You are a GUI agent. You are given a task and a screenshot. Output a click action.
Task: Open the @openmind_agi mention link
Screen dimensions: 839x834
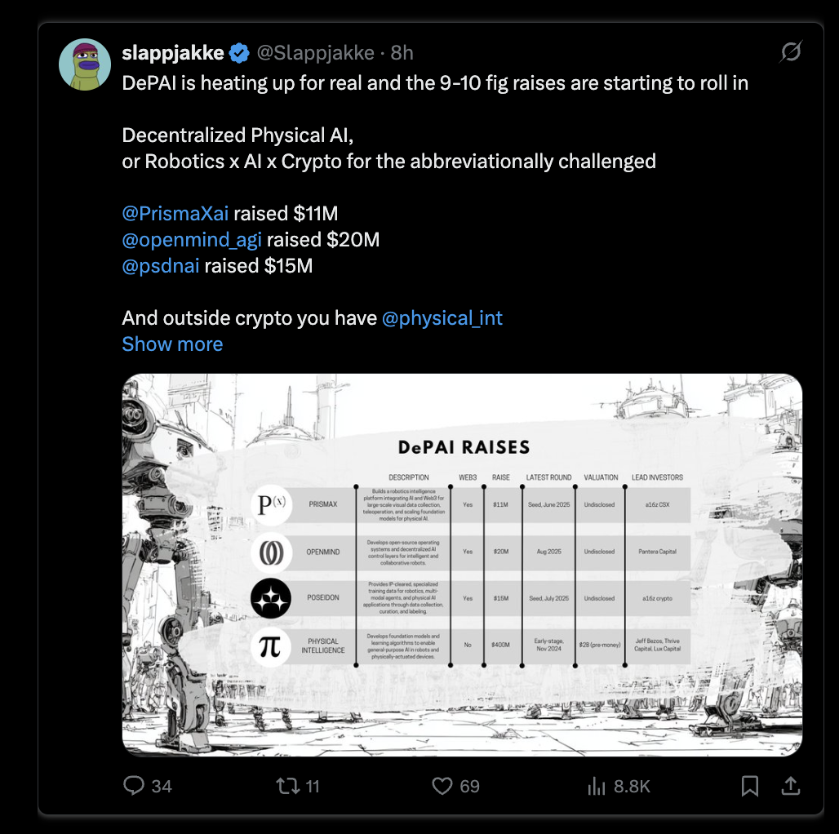coord(192,240)
